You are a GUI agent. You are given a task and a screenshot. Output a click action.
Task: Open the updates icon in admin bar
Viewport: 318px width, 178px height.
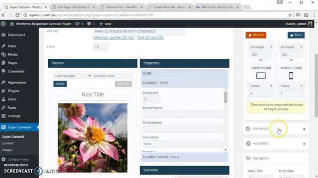click(x=77, y=24)
